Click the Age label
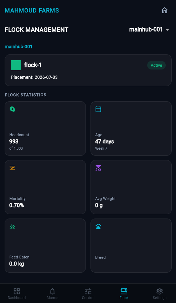The height and width of the screenshot is (303, 176). 99,135
